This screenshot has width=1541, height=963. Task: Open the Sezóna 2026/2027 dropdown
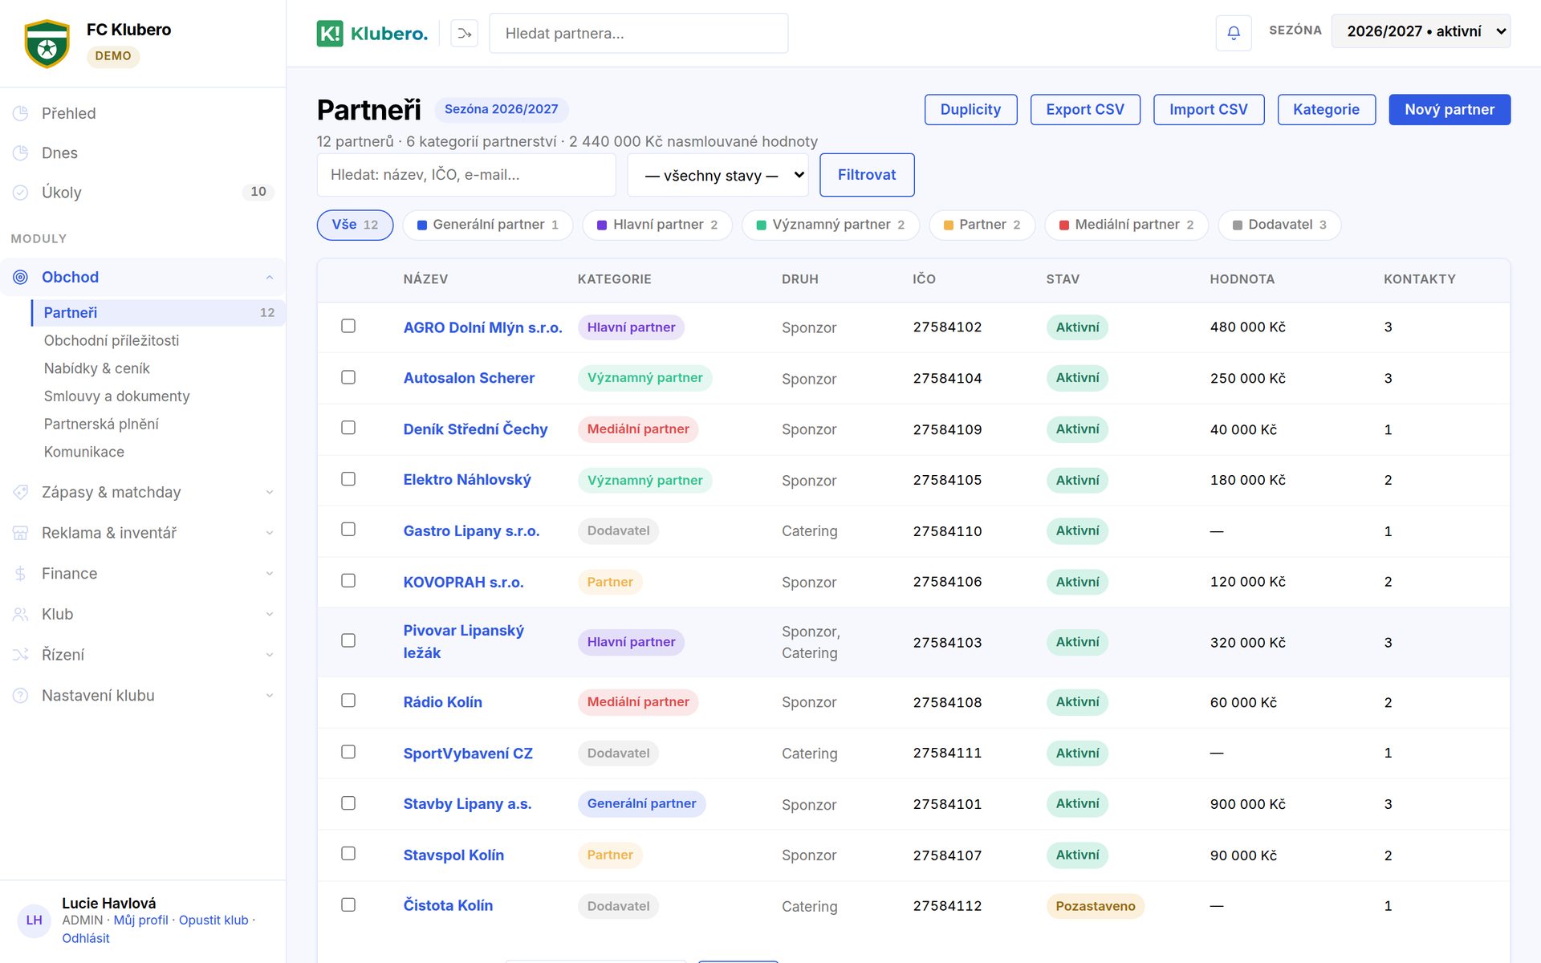[1421, 31]
